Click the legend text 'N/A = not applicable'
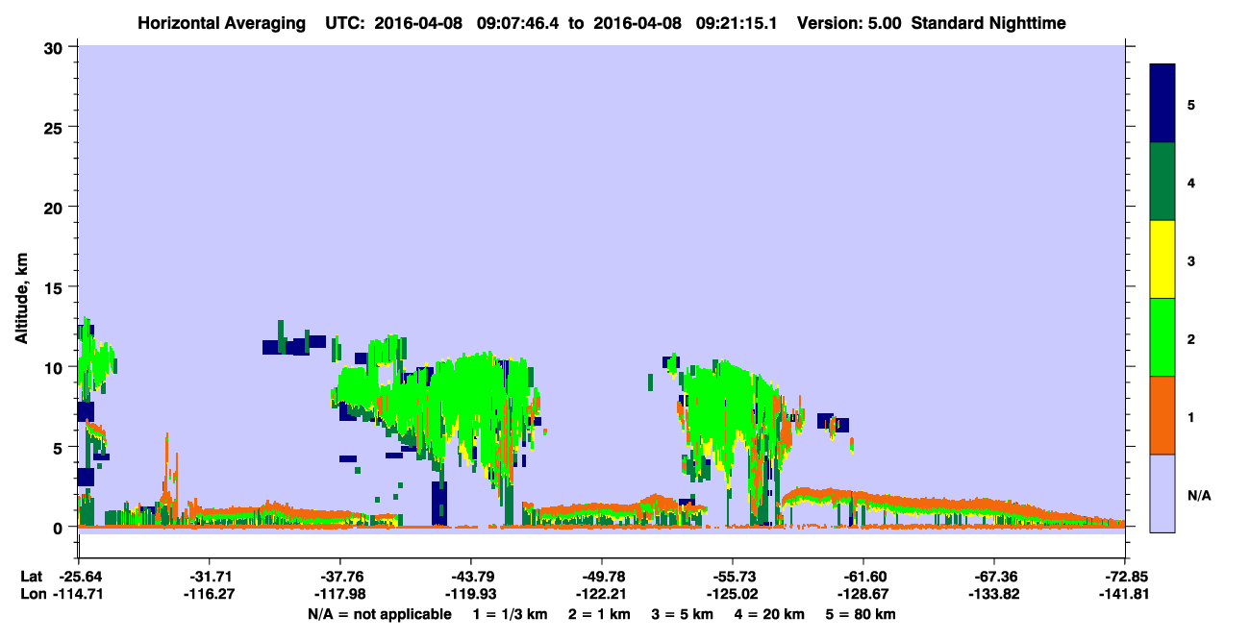 click(x=380, y=614)
